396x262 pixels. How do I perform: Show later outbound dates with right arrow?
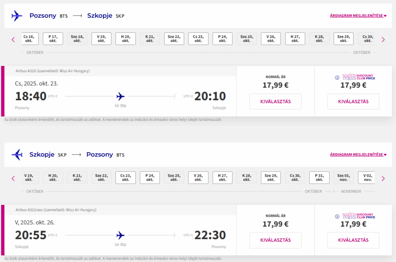point(383,40)
